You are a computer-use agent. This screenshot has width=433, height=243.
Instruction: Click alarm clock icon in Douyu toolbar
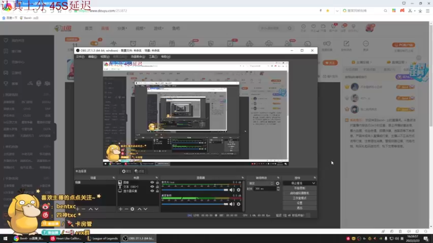[133, 44]
